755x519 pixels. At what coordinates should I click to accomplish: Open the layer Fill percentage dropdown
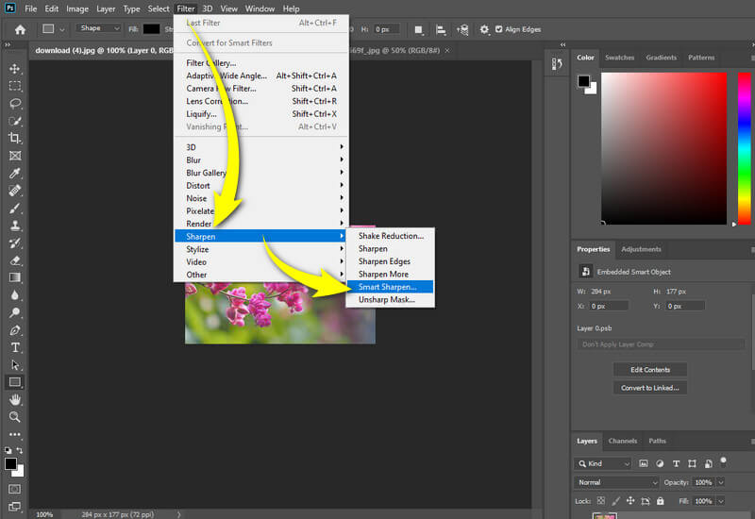[721, 501]
